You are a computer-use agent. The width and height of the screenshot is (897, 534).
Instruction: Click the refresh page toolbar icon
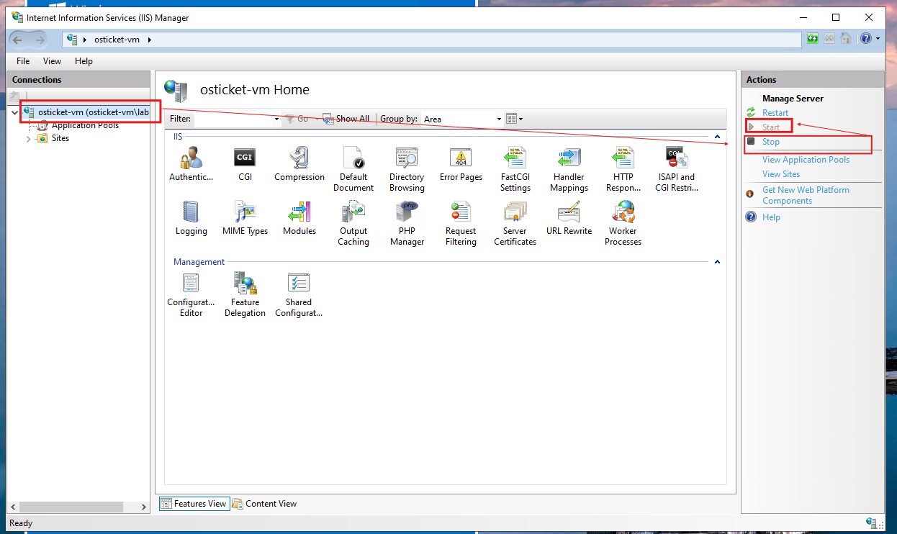point(812,39)
